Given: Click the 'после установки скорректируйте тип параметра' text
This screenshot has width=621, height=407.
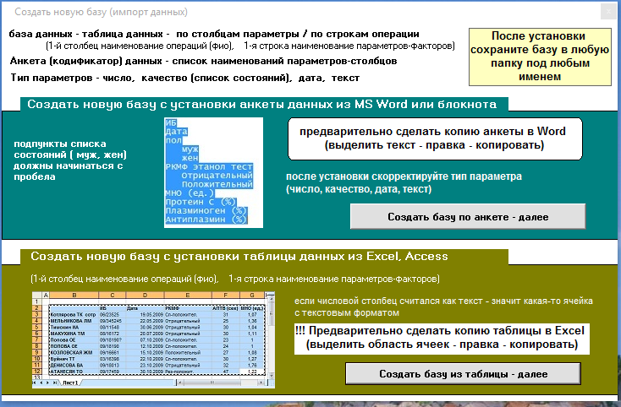Looking at the screenshot, I should click(404, 183).
